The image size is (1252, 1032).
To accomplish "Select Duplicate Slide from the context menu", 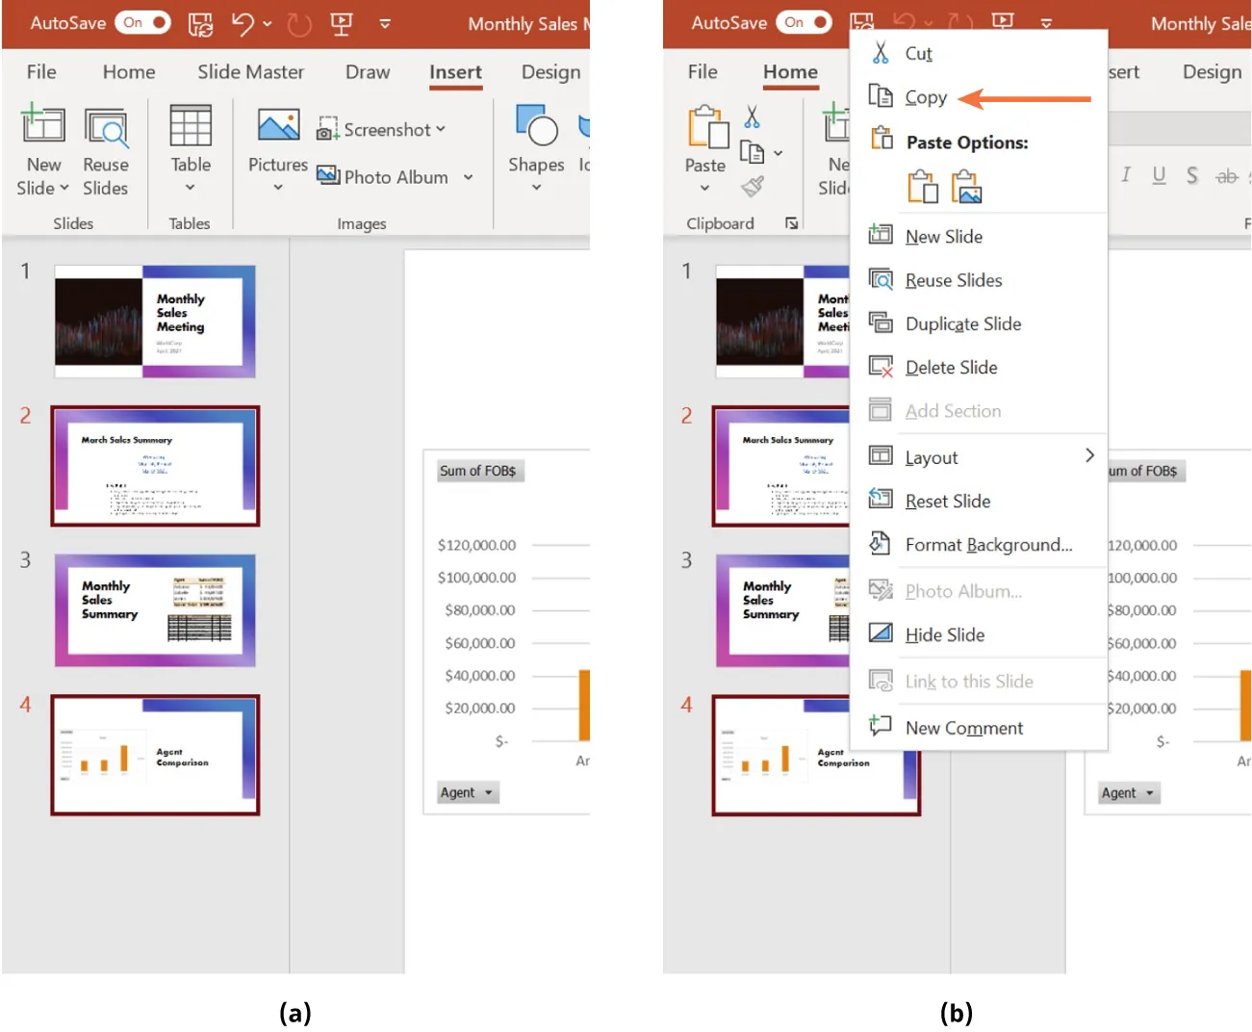I will click(963, 323).
